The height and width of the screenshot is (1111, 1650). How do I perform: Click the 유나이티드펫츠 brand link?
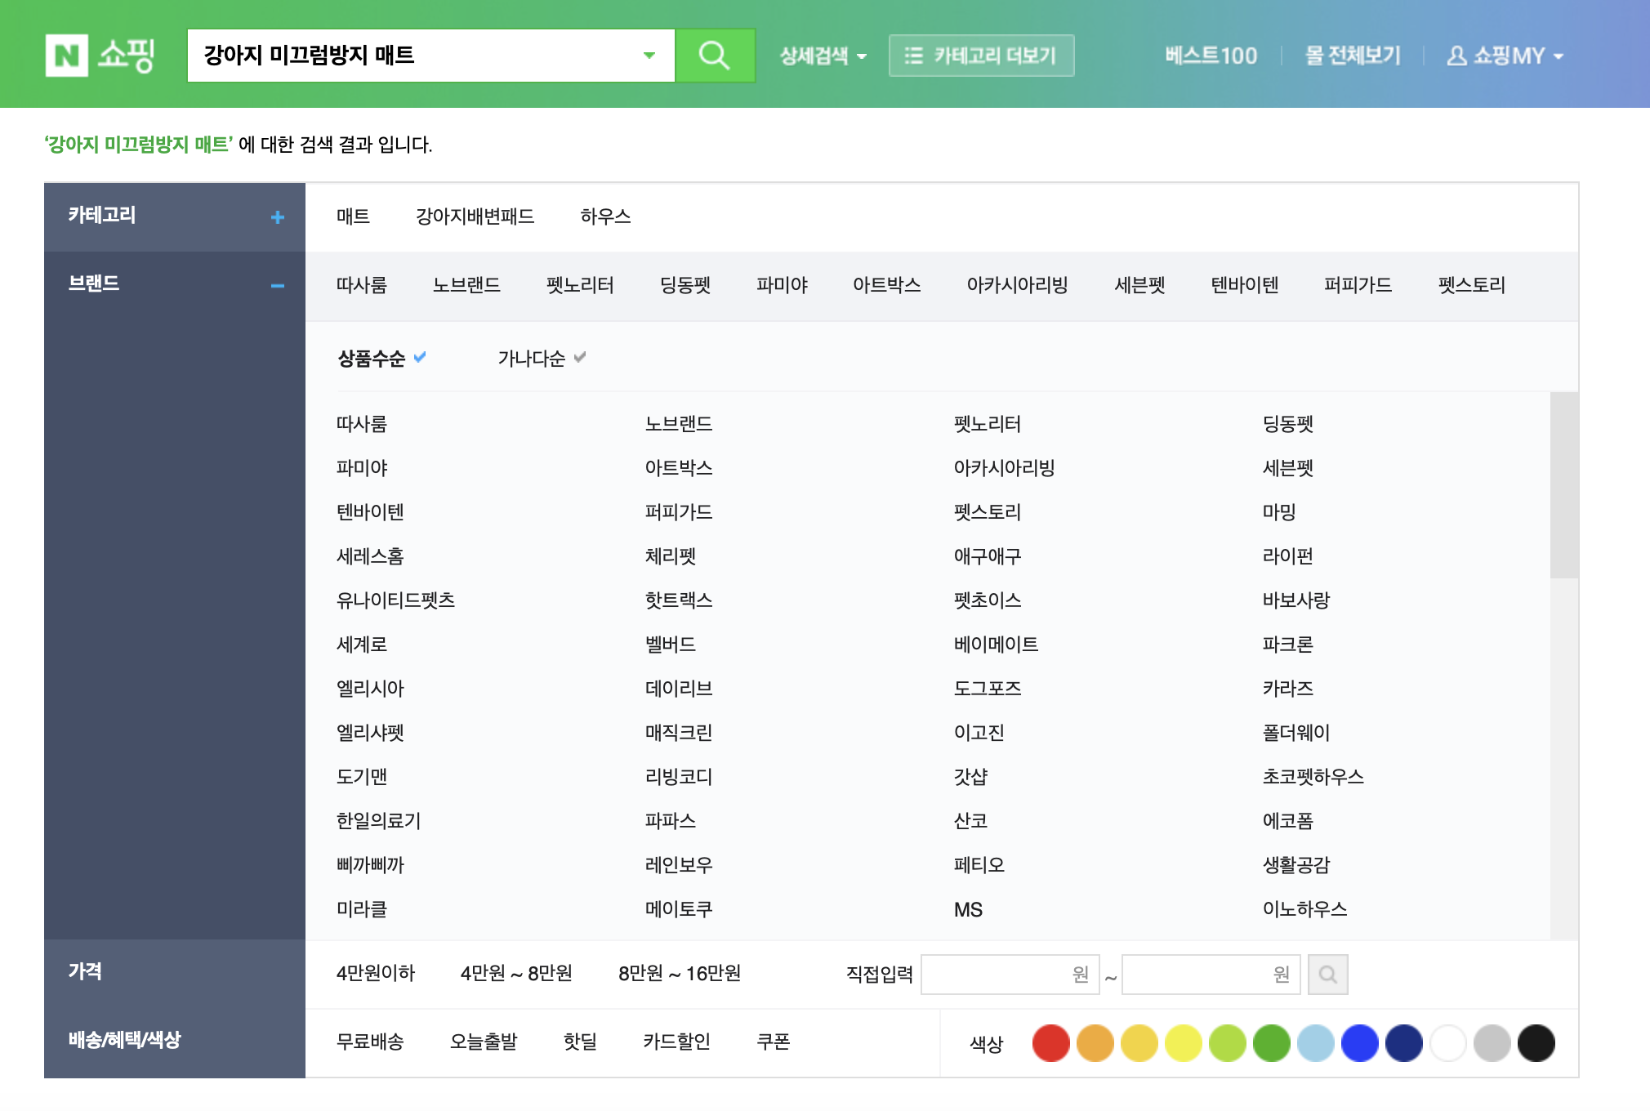click(x=395, y=600)
